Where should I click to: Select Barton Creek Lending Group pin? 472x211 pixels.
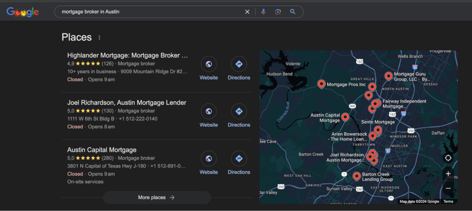(x=356, y=176)
